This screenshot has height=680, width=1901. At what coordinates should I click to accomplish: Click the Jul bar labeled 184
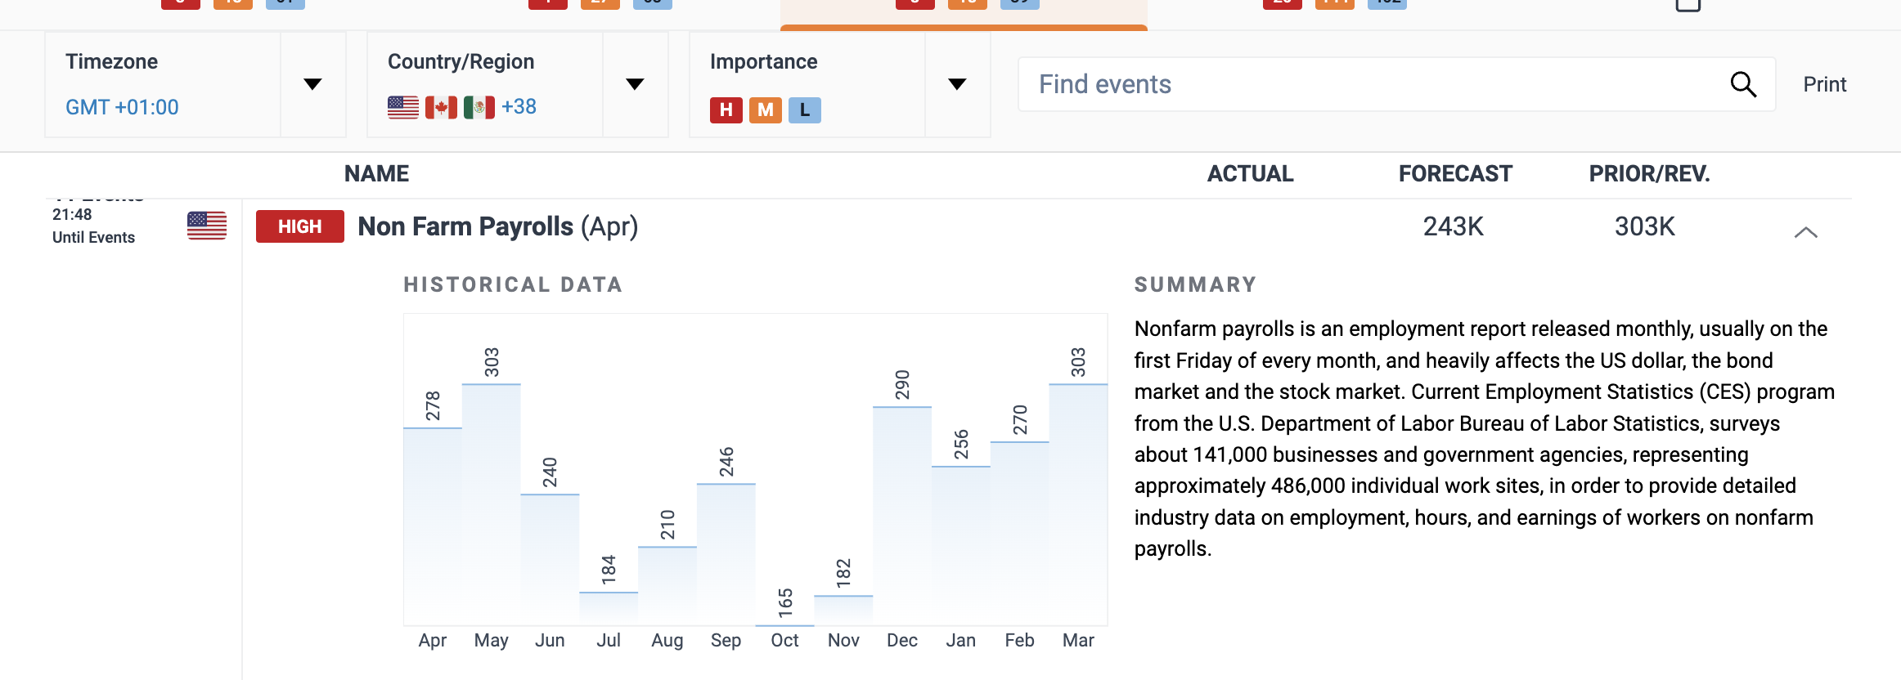pos(609,608)
